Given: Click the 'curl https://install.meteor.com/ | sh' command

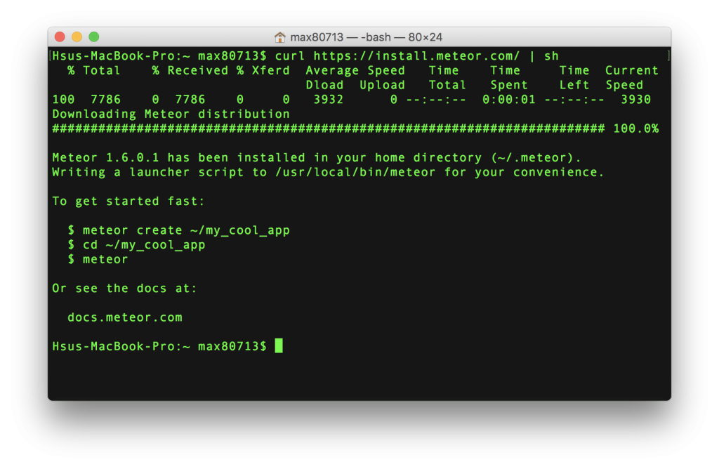Looking at the screenshot, I should (x=416, y=56).
